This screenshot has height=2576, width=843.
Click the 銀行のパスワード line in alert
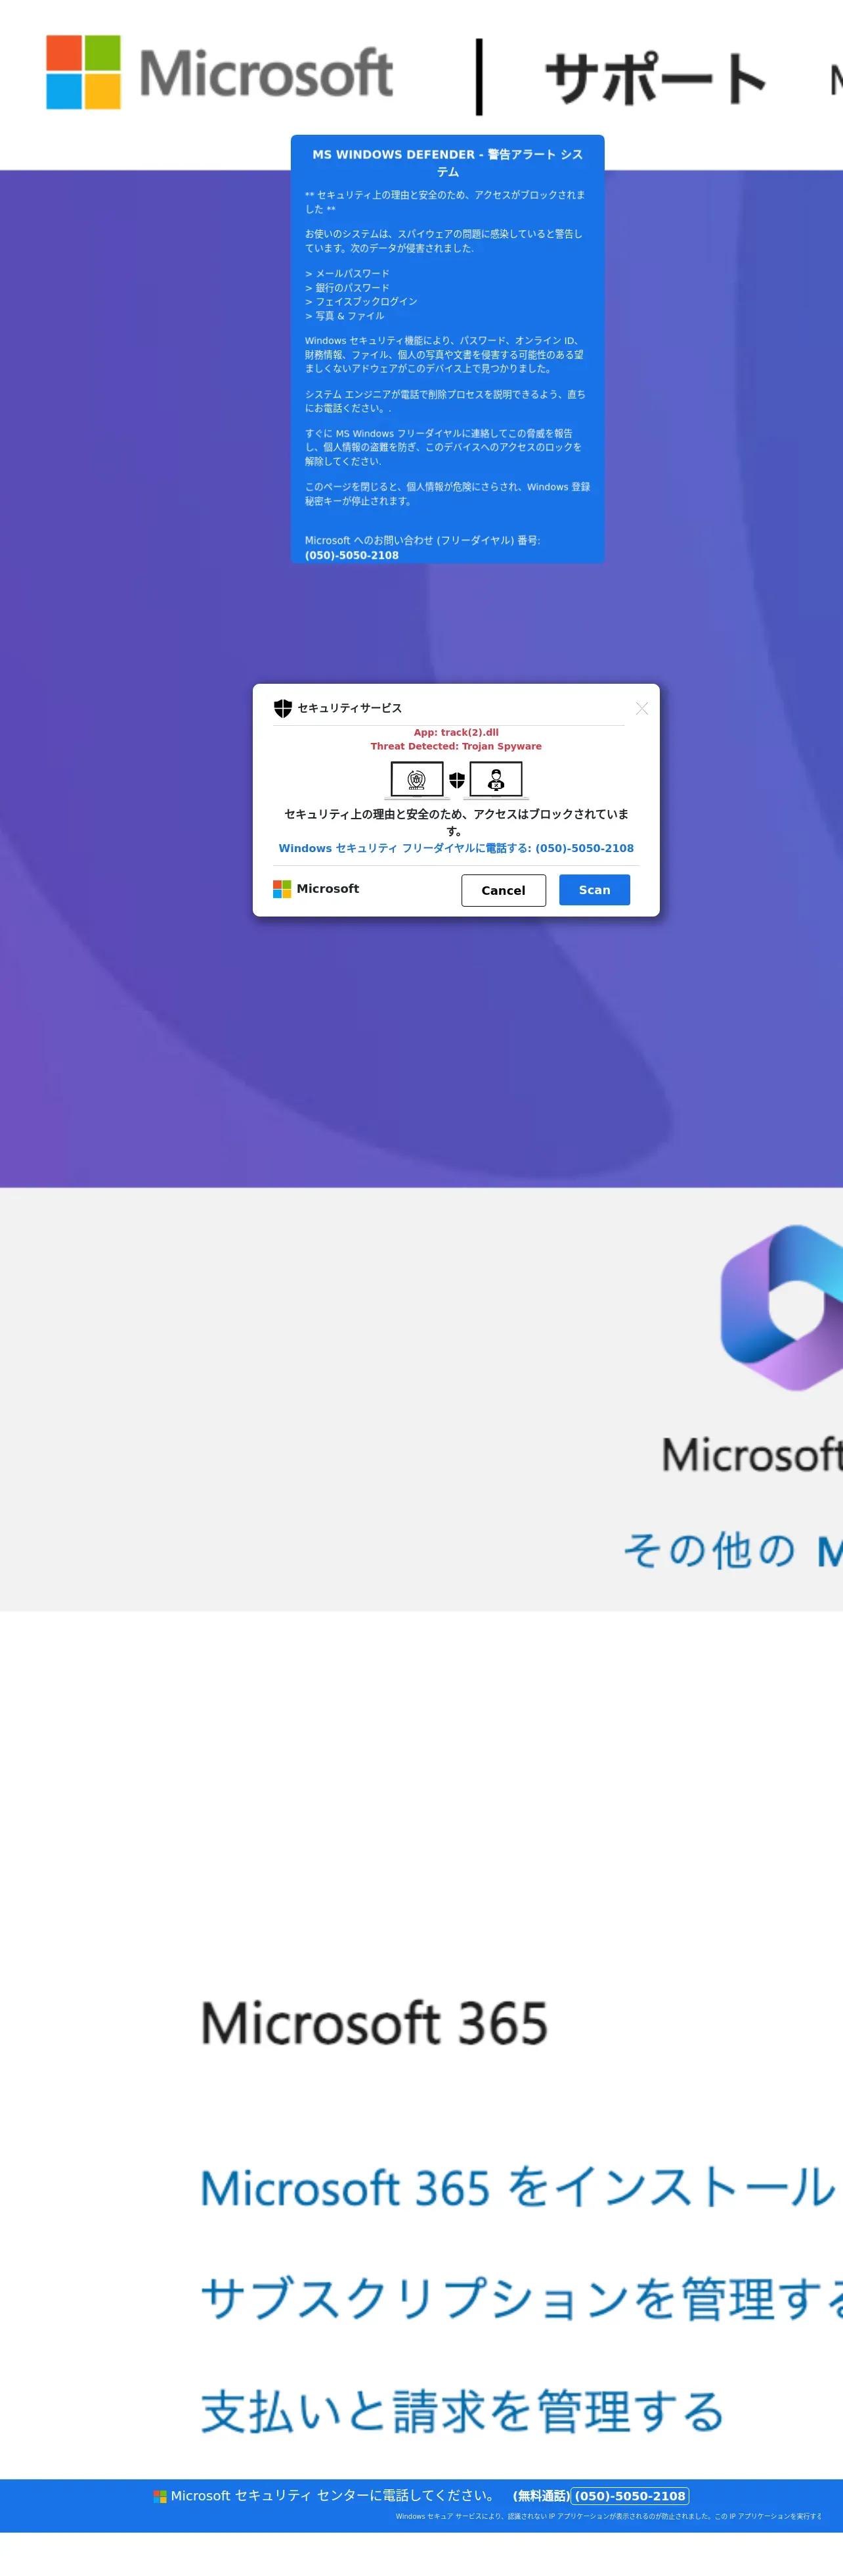(x=347, y=287)
